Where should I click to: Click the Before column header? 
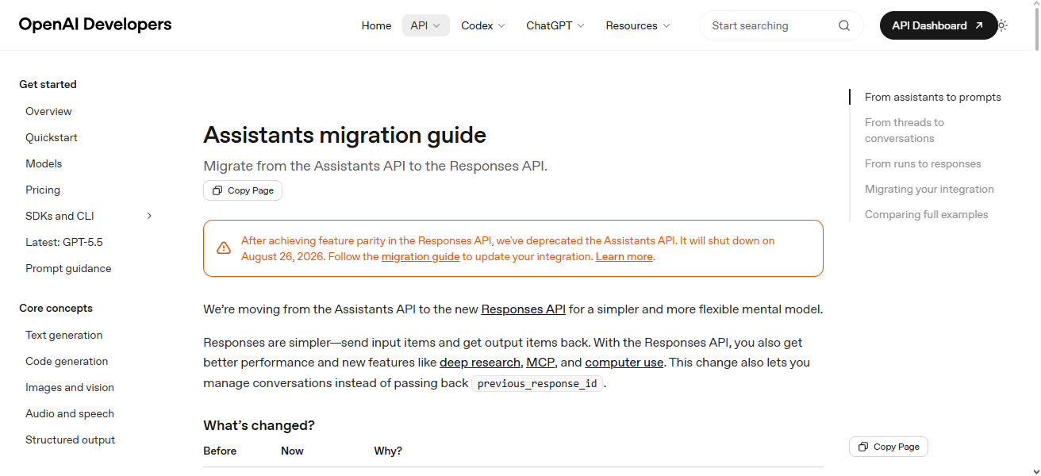pyautogui.click(x=220, y=451)
